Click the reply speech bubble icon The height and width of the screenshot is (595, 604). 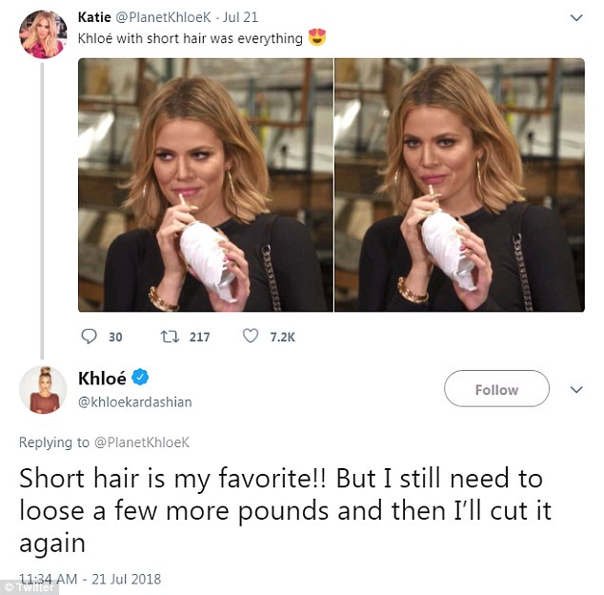point(89,337)
